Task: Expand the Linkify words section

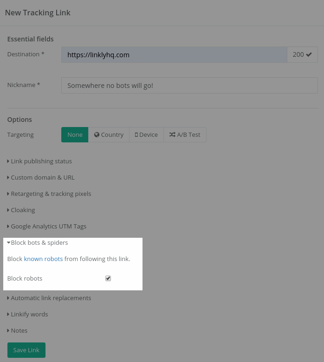Action: click(29, 314)
